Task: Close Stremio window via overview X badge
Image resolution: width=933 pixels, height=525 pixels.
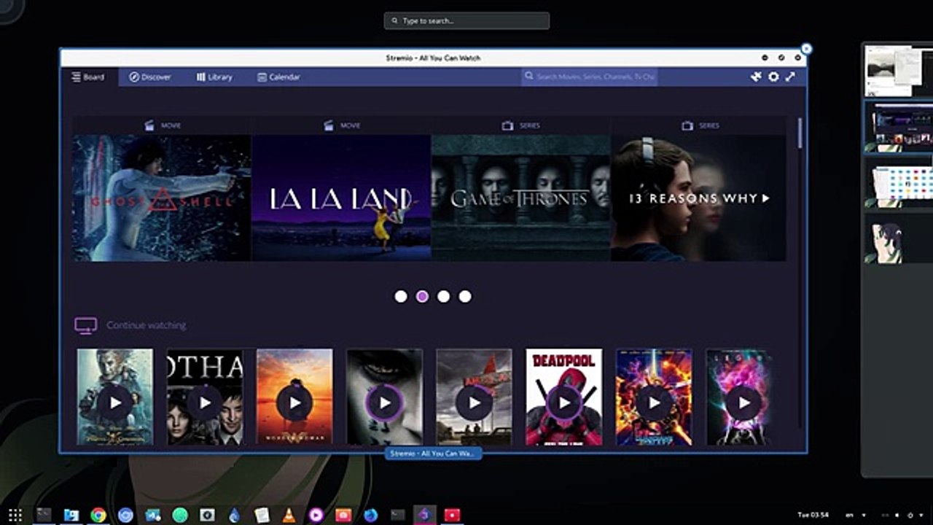Action: pos(806,49)
